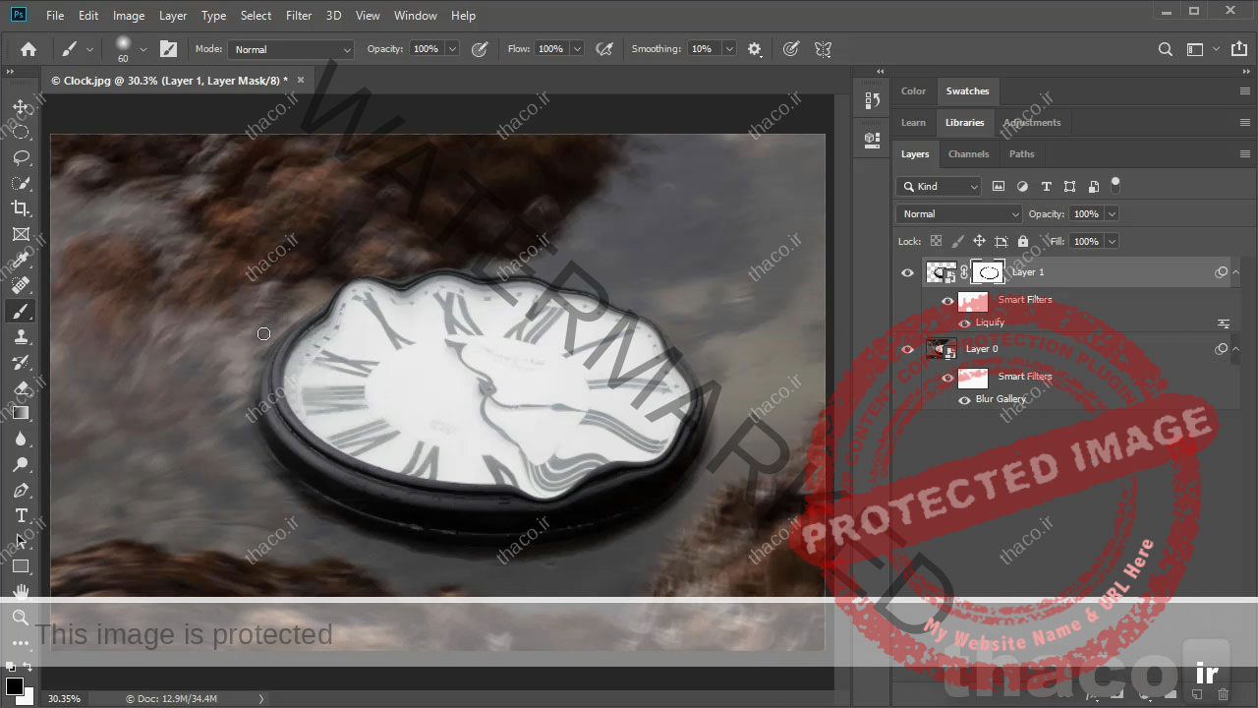Image resolution: width=1258 pixels, height=708 pixels.
Task: Open smoothing options gear icon
Action: coord(755,49)
